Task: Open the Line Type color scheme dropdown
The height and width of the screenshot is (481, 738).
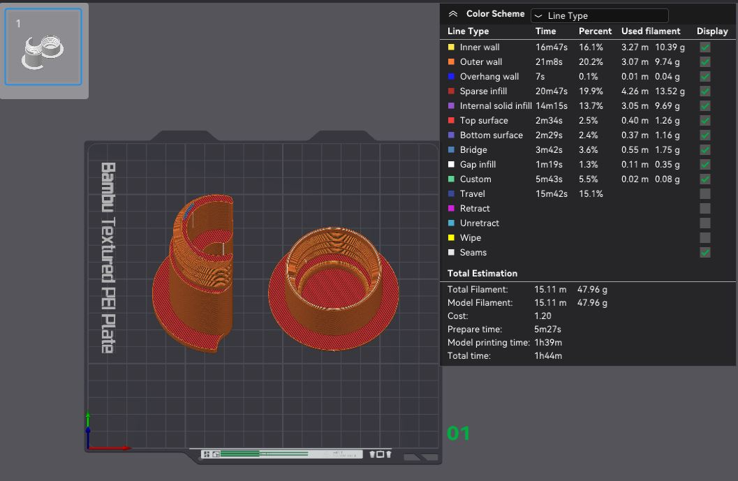Action: [x=599, y=15]
